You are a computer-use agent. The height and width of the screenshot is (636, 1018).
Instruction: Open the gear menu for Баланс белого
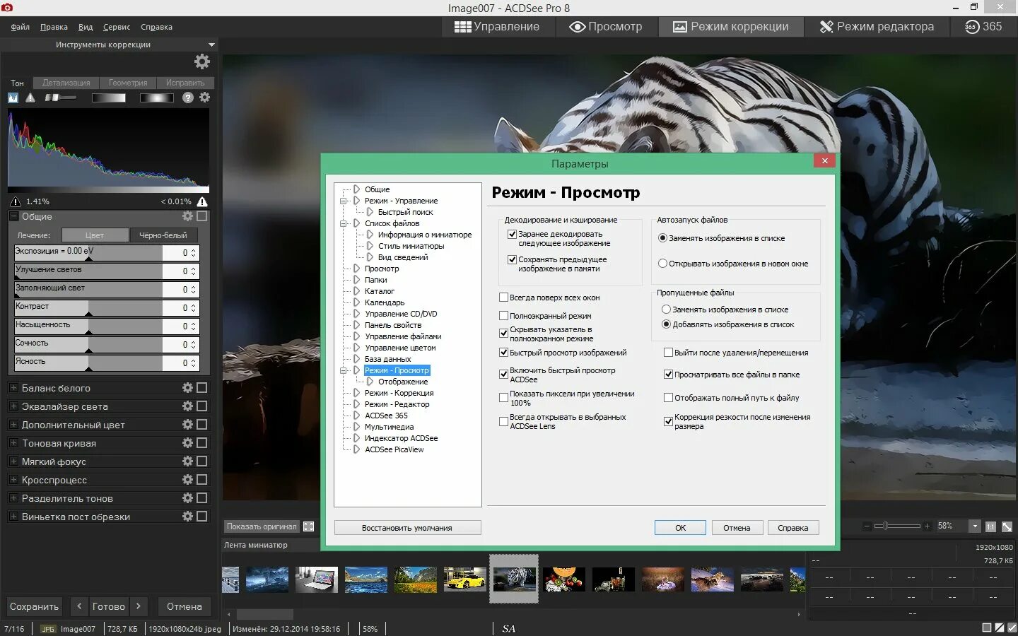coord(187,387)
